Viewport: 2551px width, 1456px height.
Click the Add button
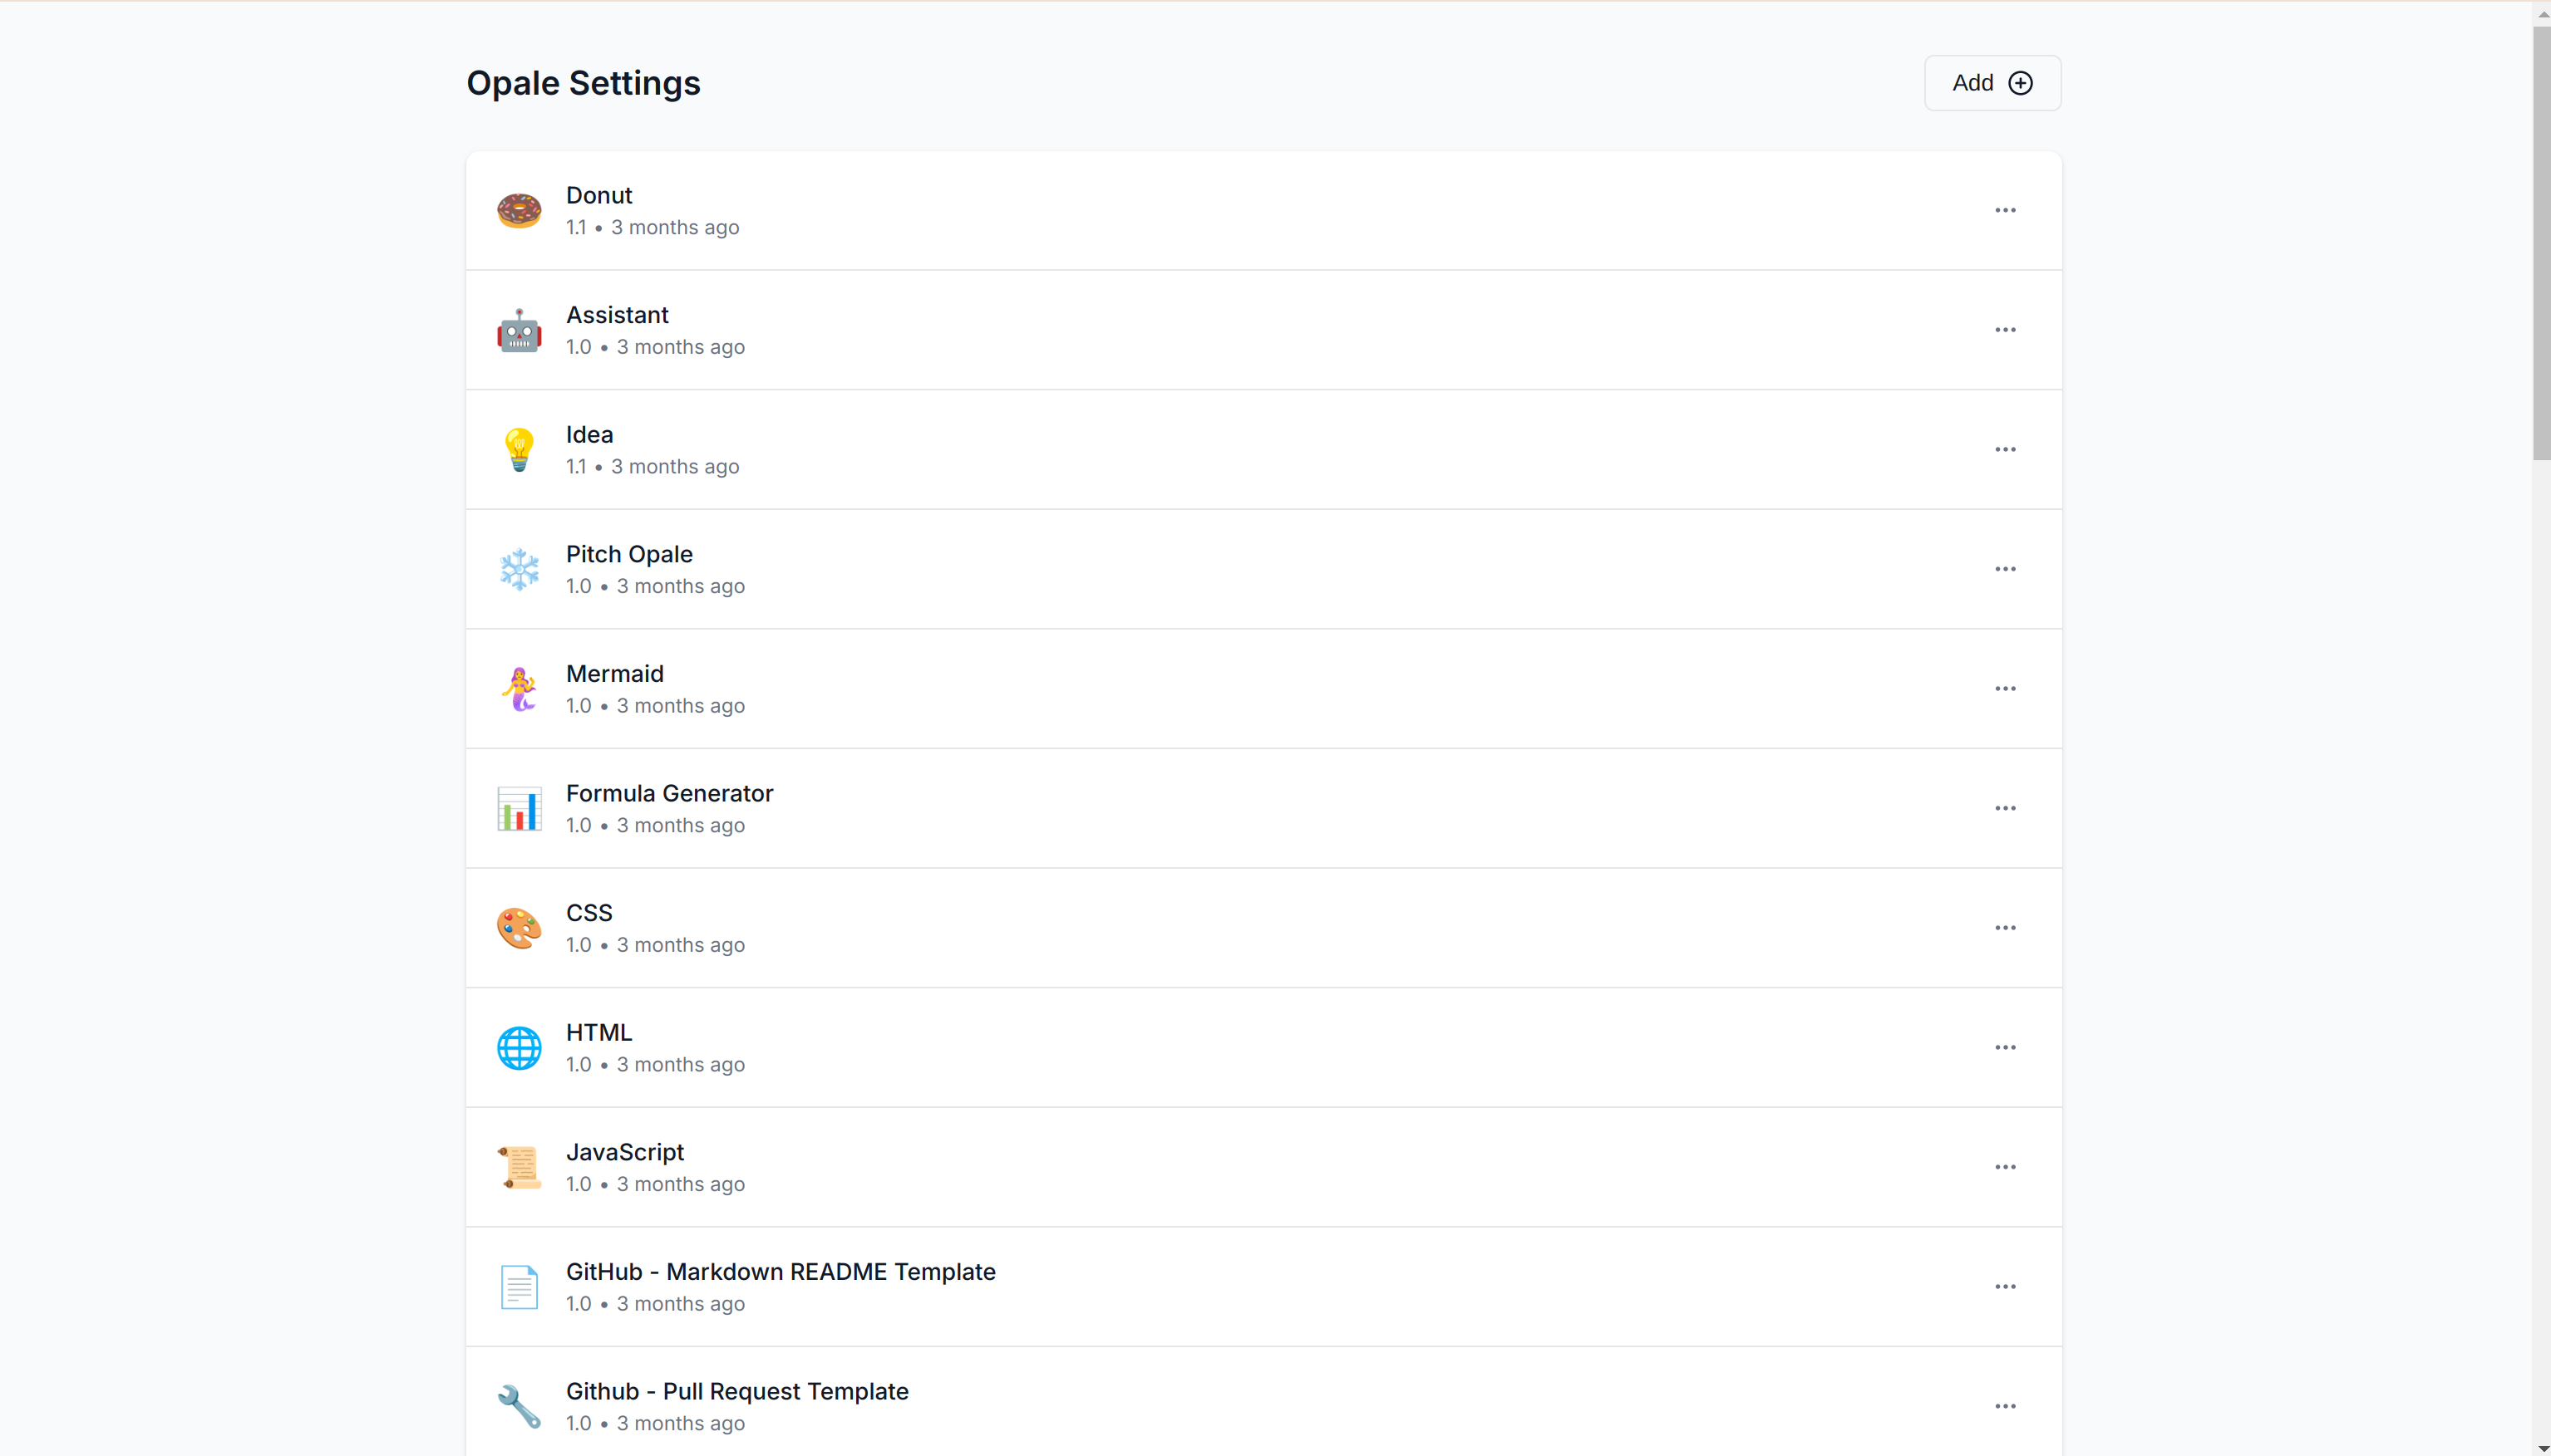tap(1992, 83)
